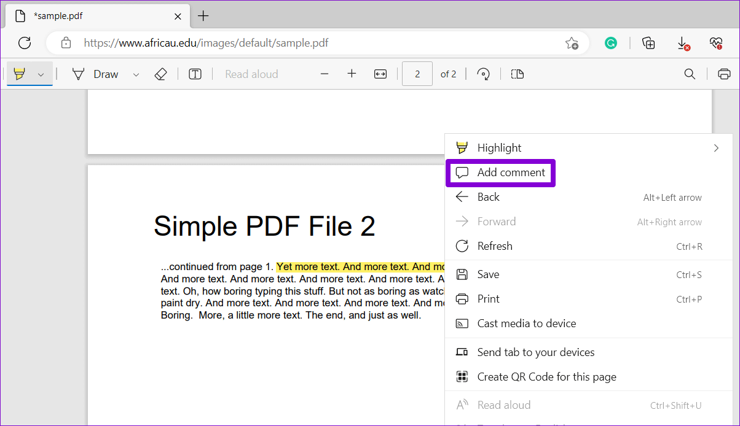Click the Zoom out minus button
This screenshot has width=740, height=426.
(x=325, y=74)
